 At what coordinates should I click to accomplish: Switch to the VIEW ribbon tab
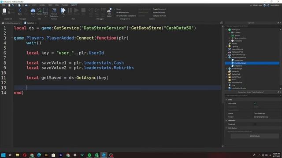[57, 5]
